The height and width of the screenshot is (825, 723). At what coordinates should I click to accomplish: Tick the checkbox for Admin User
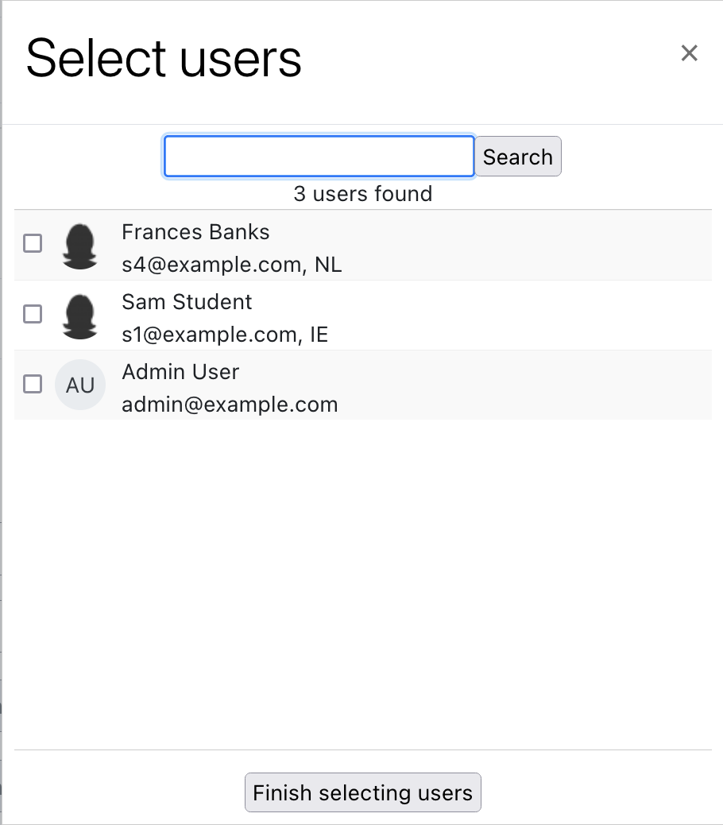[33, 384]
